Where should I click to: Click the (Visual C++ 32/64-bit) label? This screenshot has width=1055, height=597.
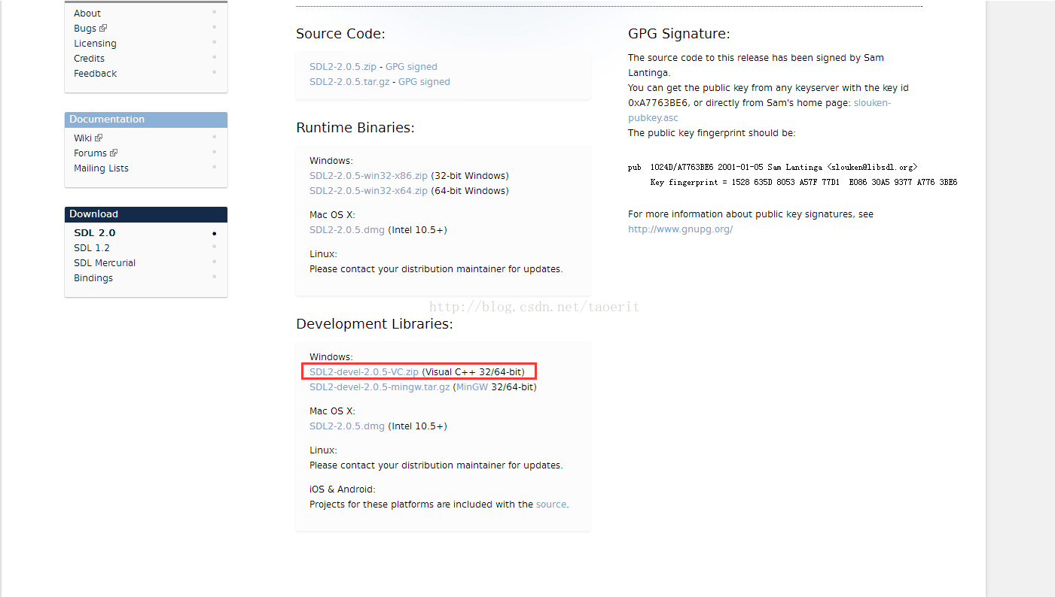(473, 372)
